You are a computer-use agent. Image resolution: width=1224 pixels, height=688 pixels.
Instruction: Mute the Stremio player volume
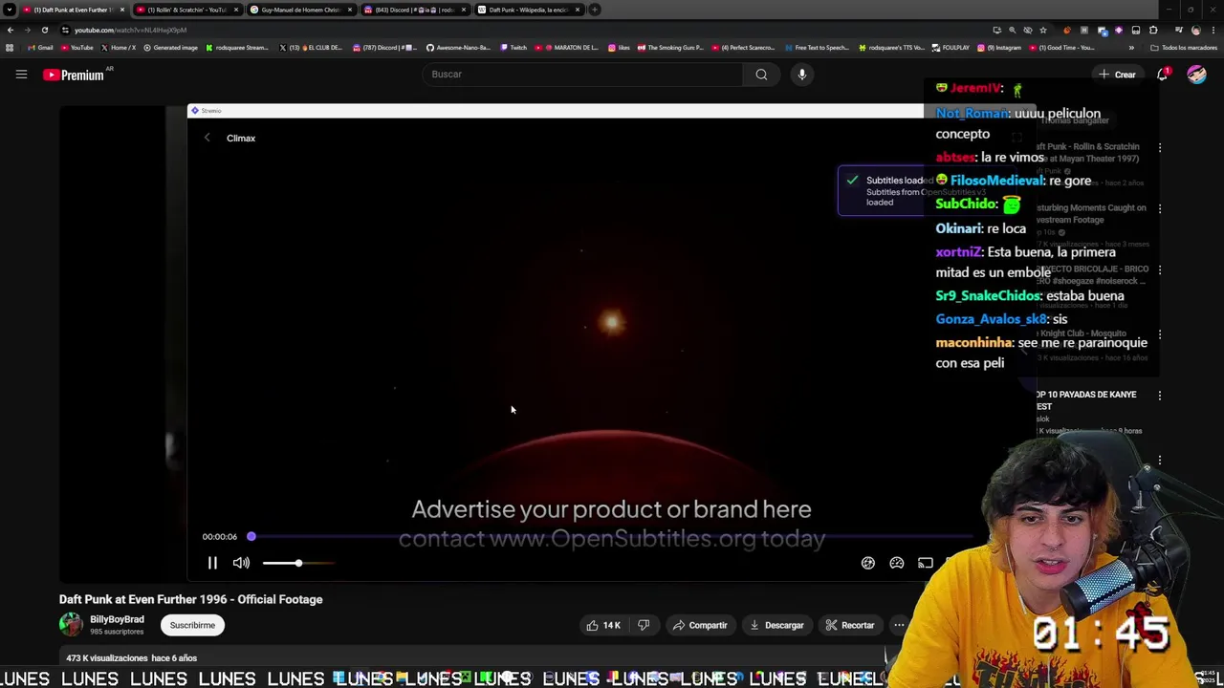(x=241, y=563)
